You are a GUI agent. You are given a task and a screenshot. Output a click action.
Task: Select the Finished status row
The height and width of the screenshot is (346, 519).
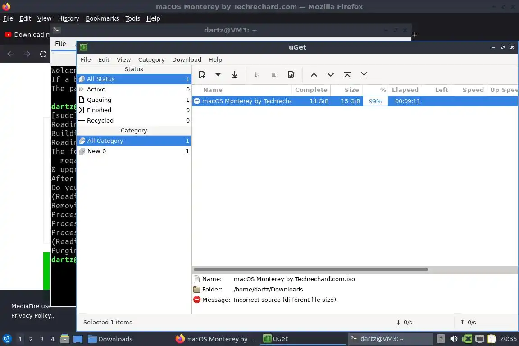tap(134, 110)
